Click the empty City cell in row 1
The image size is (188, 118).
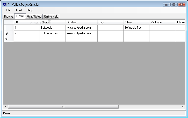(x=110, y=28)
